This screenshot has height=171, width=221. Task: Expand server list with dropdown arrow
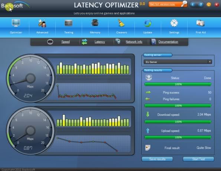[210, 62]
